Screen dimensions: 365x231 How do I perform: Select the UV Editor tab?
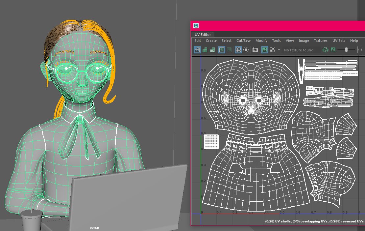(203, 35)
